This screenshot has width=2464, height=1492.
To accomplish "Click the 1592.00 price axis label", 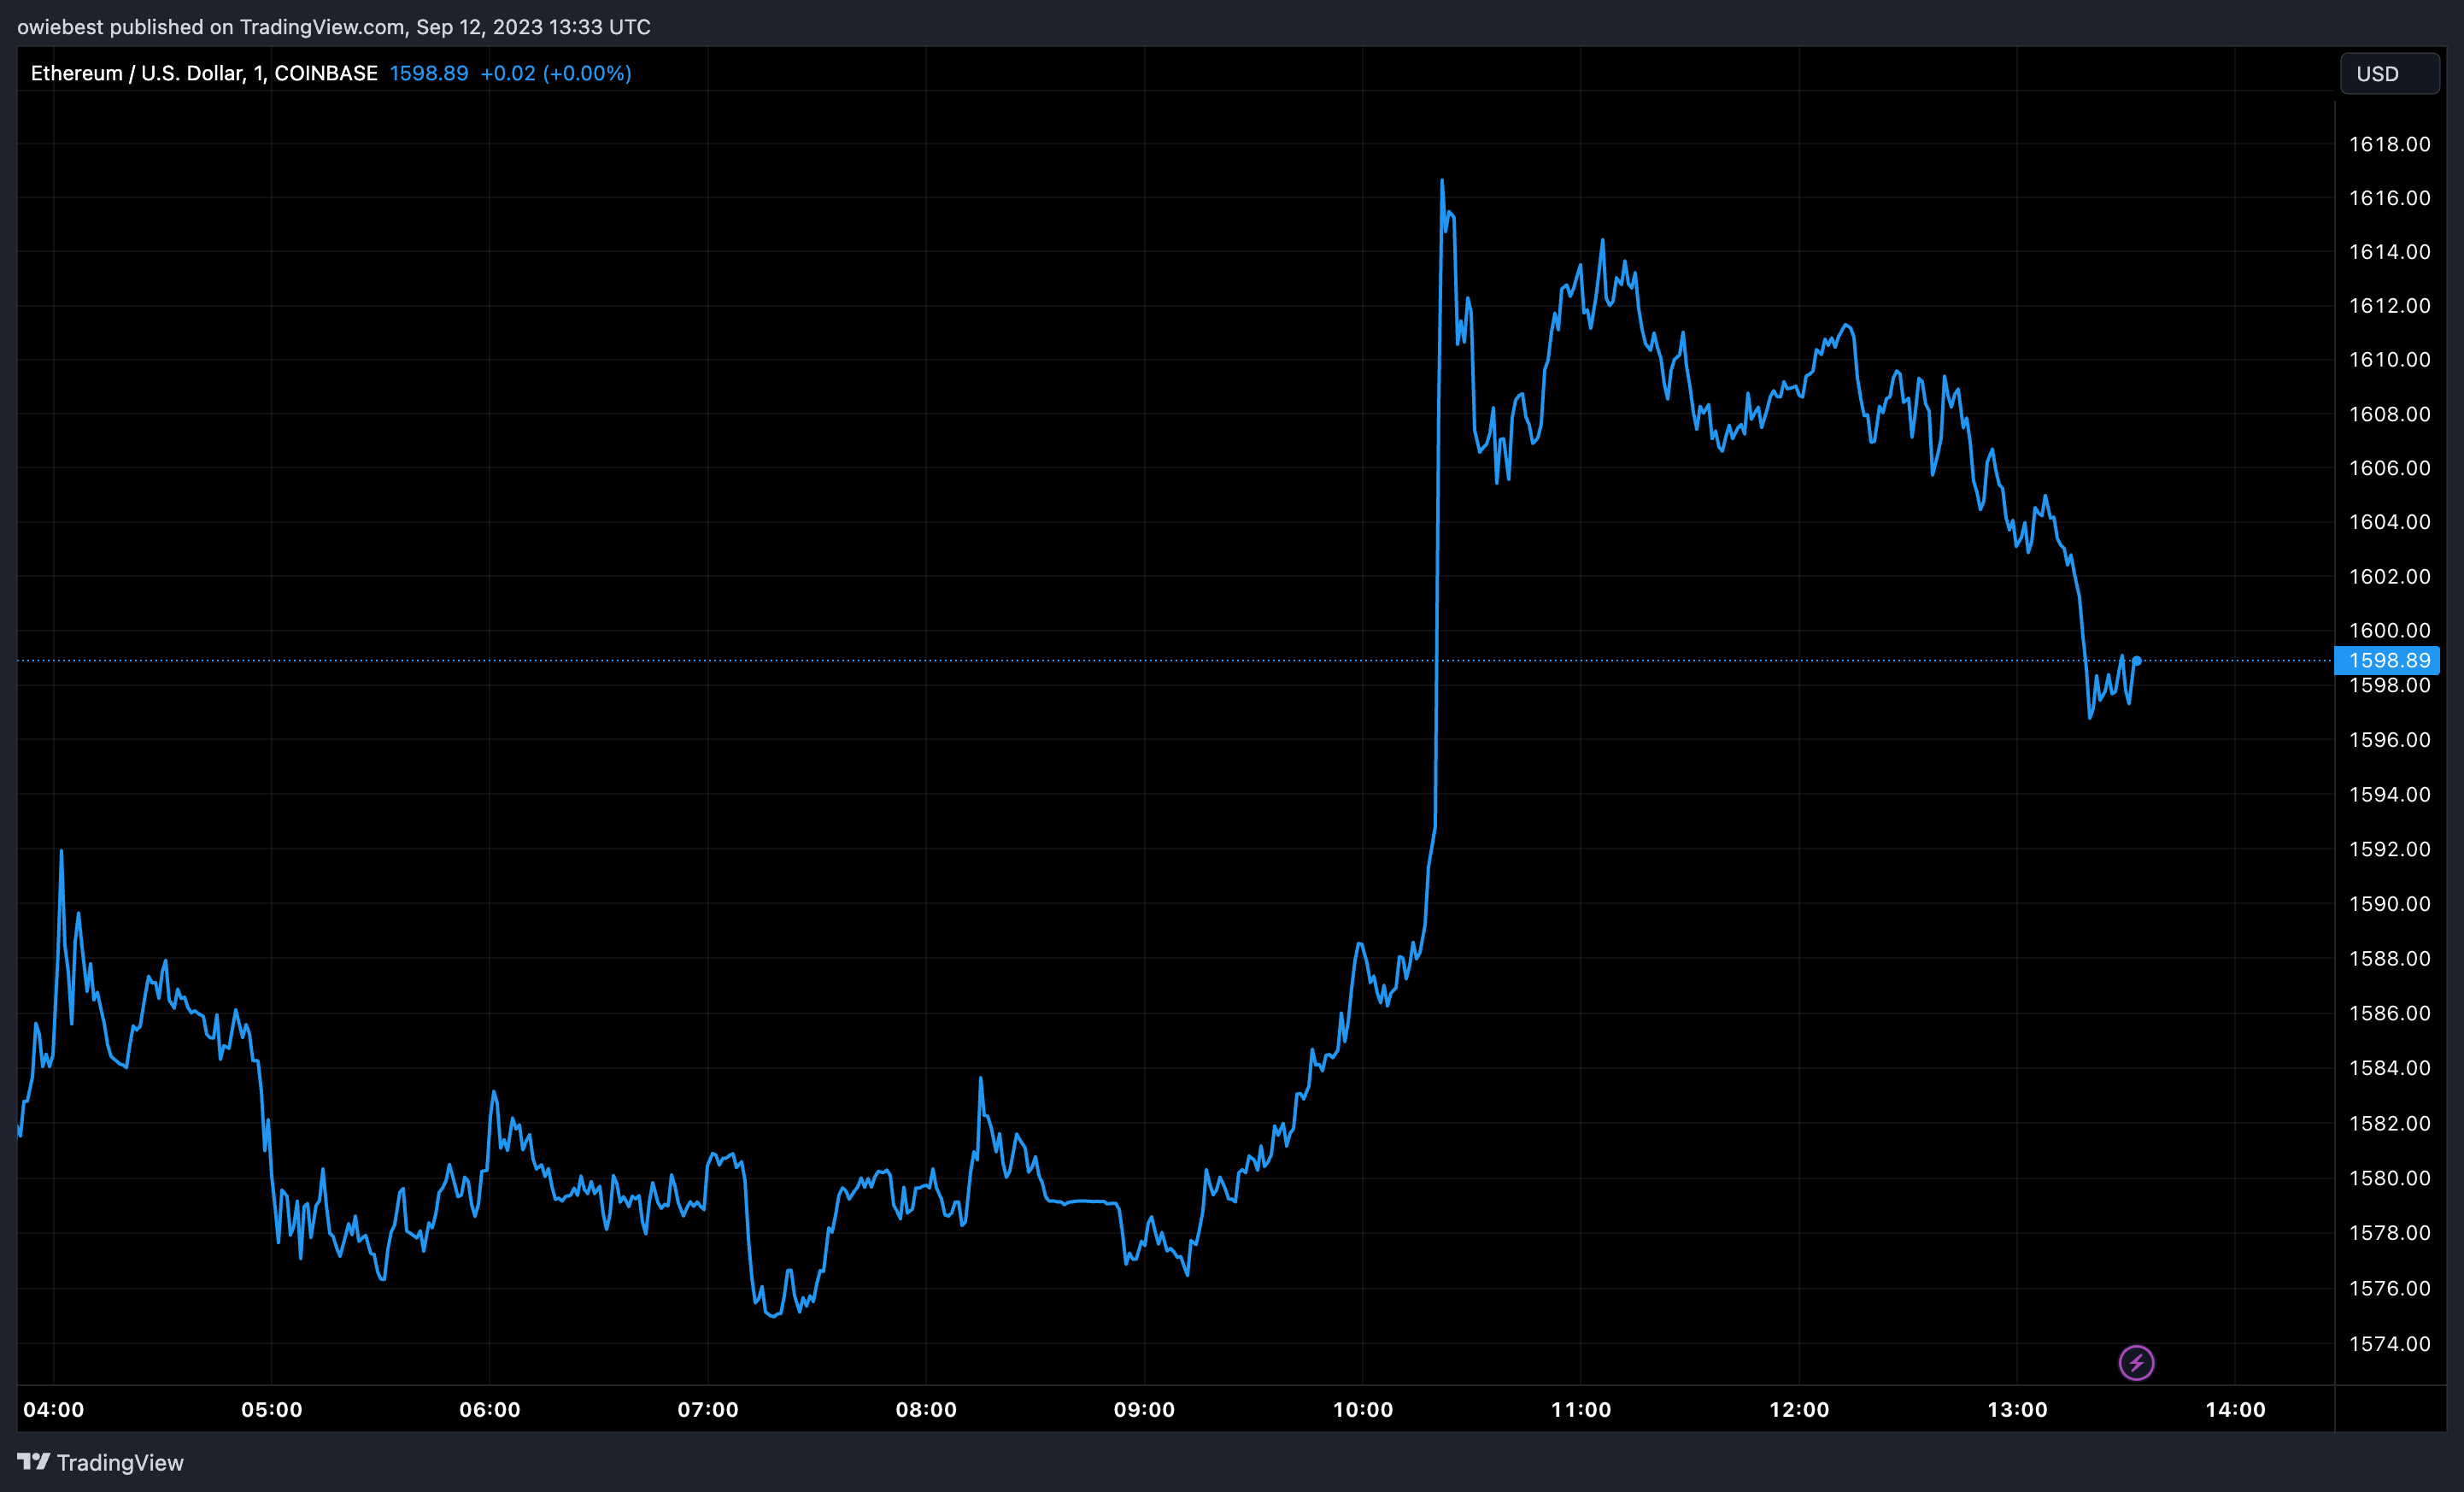I will tap(2389, 849).
